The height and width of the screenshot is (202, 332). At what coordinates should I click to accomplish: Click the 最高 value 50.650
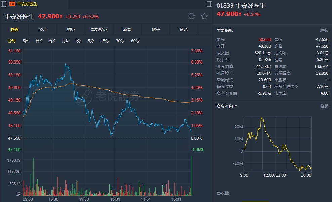[265, 40]
